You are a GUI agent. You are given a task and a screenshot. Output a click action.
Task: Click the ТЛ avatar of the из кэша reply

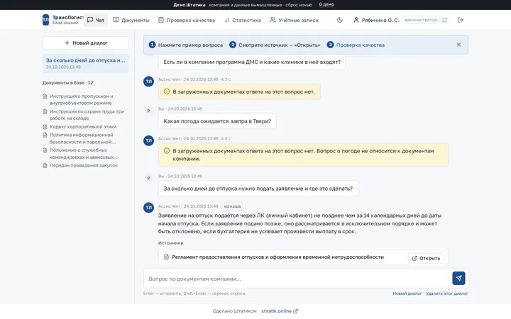148,207
